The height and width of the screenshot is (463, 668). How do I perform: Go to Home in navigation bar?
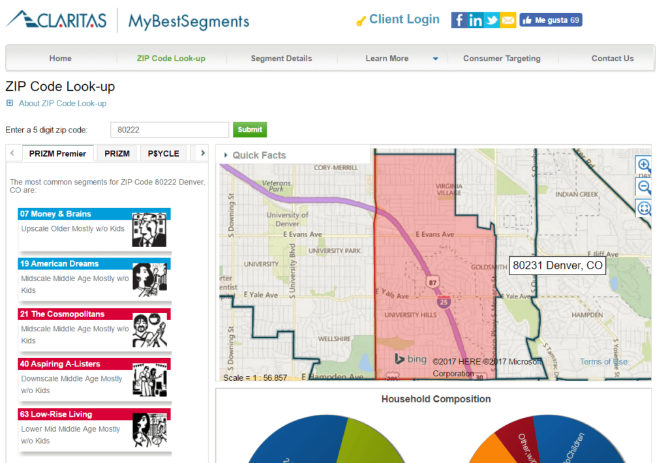click(x=60, y=58)
